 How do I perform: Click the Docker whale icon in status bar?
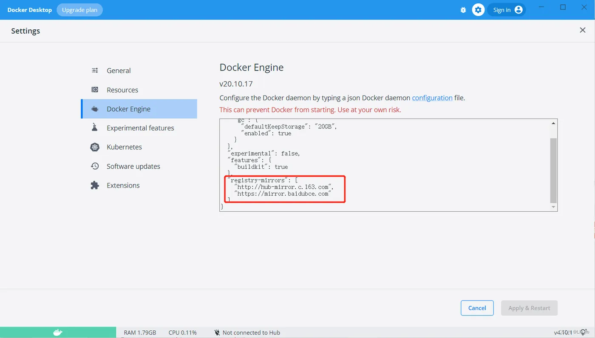(58, 332)
